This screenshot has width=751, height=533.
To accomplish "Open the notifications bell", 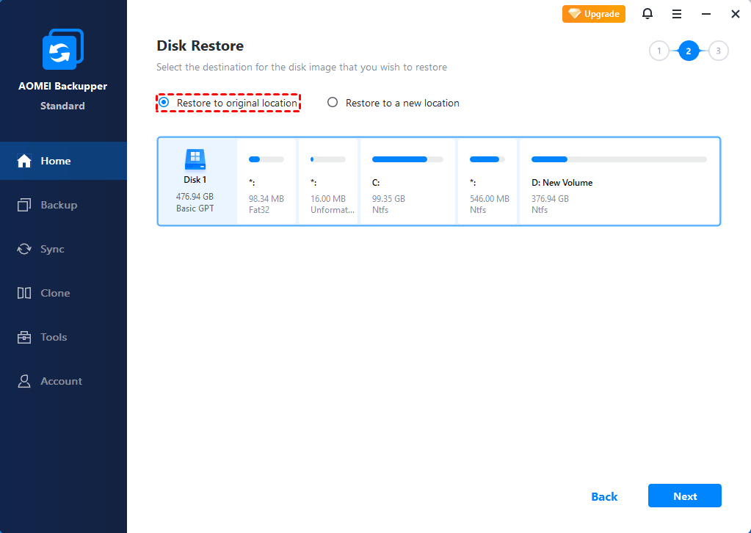I will click(x=647, y=14).
